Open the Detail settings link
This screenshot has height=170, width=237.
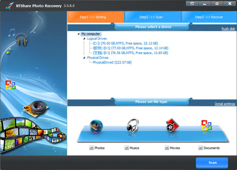(225, 104)
